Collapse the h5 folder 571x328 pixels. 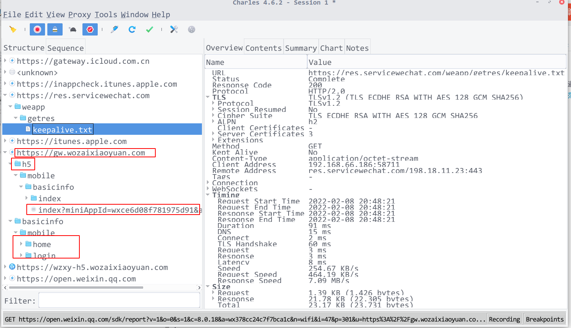pyautogui.click(x=11, y=164)
